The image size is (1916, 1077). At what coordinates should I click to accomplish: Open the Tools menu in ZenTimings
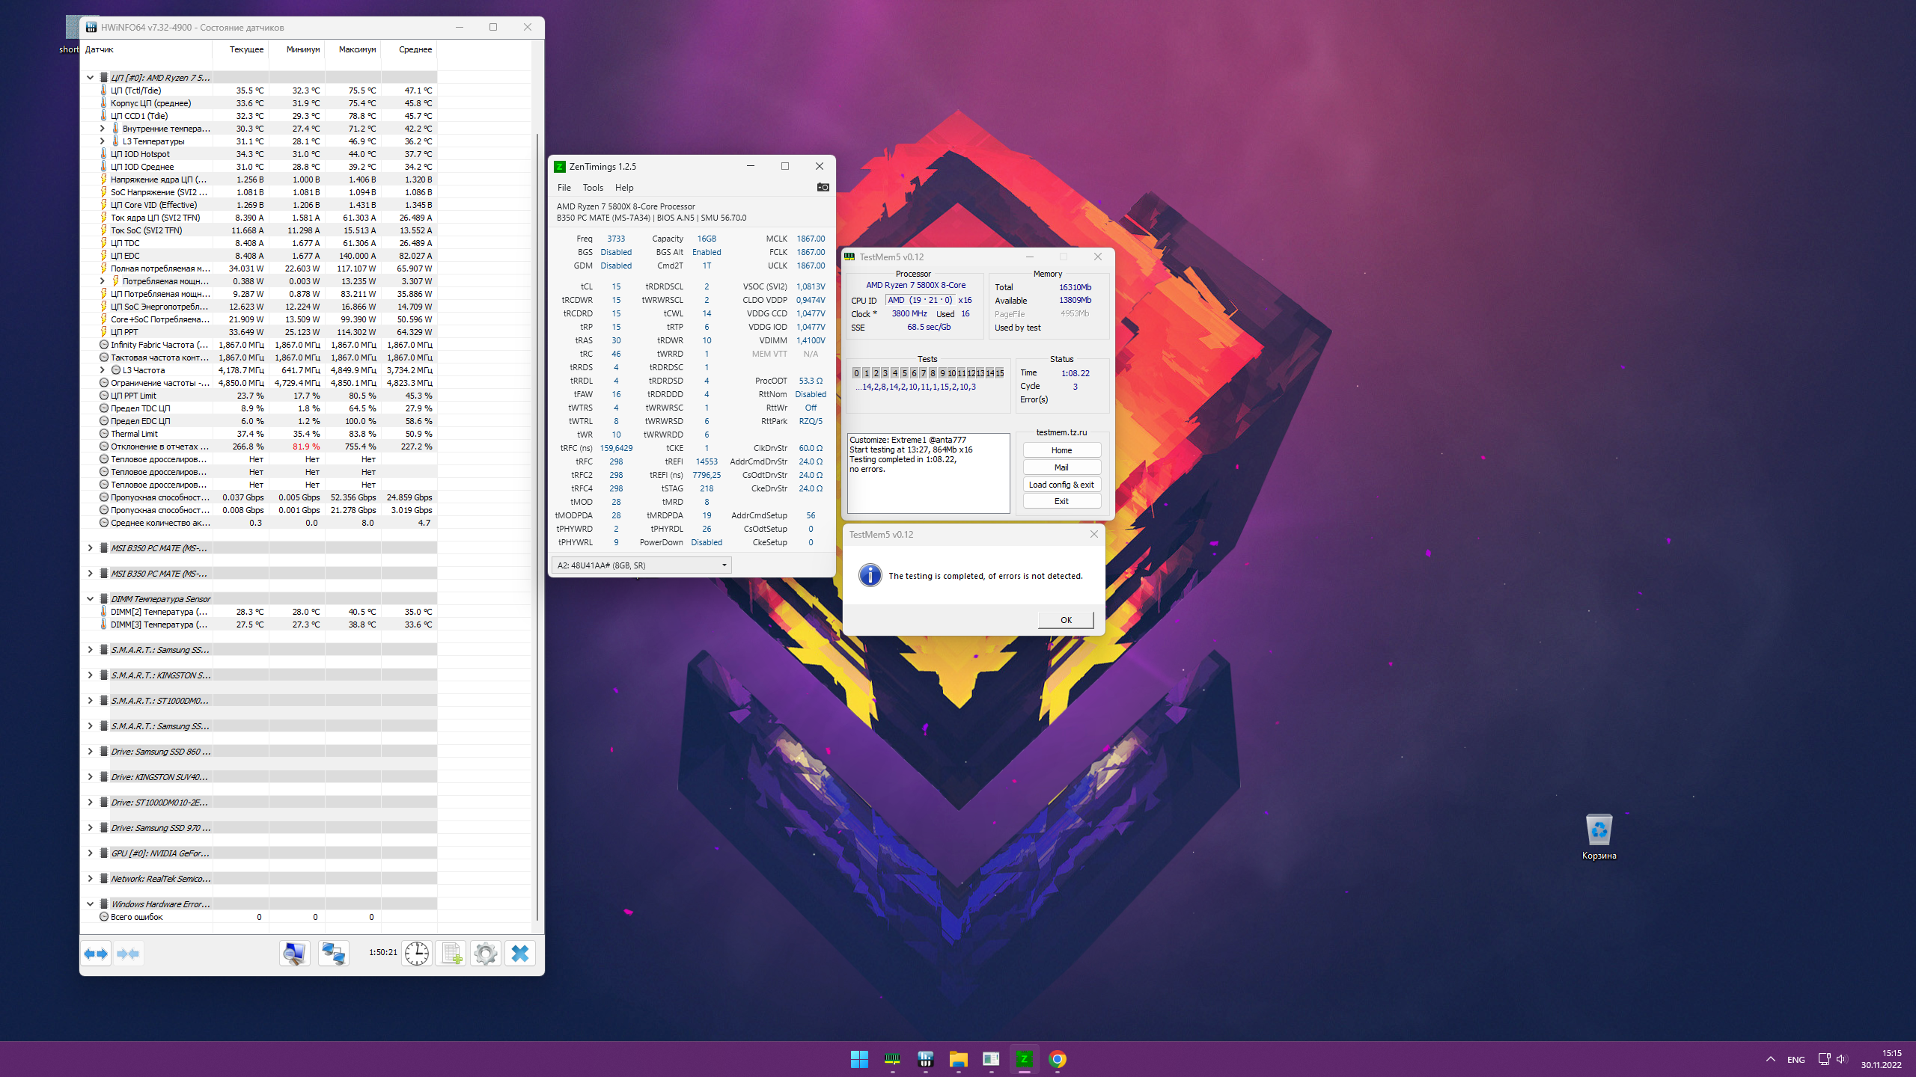592,188
